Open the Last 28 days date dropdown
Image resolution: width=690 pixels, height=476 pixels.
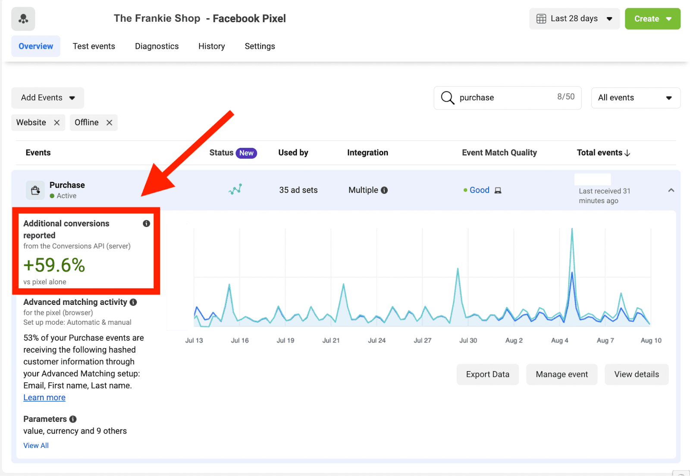pyautogui.click(x=574, y=19)
